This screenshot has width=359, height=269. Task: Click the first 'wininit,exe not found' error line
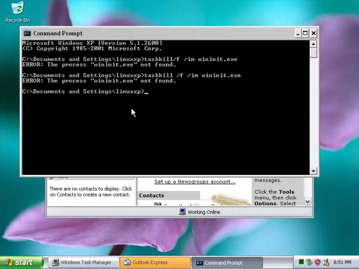pyautogui.click(x=99, y=65)
